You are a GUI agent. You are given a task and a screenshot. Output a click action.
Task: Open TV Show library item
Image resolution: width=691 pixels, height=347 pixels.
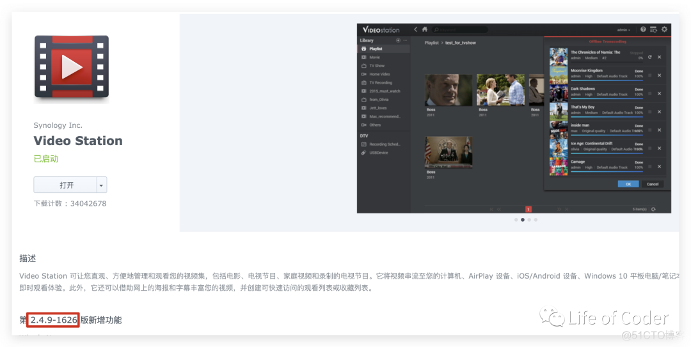point(377,65)
